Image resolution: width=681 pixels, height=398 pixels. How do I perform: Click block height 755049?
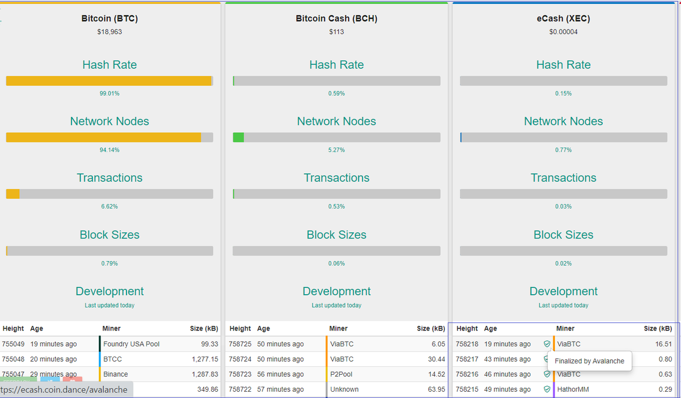point(13,344)
